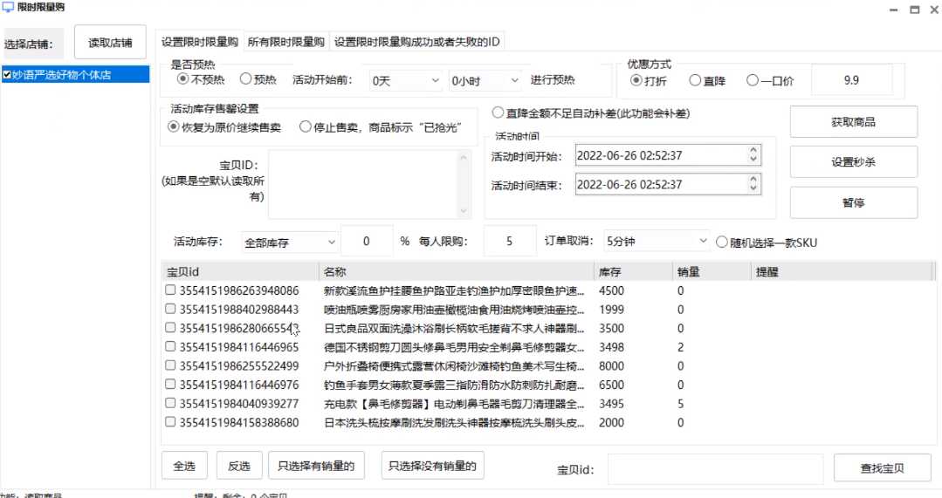Select the 预热 radio button
The height and width of the screenshot is (498, 942).
[x=246, y=79]
